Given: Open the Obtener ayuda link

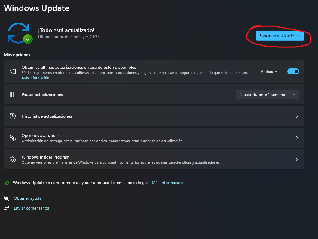Looking at the screenshot, I should (28, 198).
